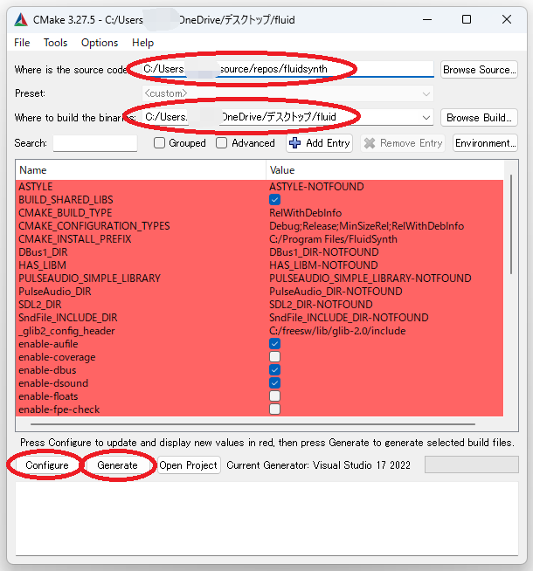Click the ASTYLE-NOTFOUND value

(316, 187)
